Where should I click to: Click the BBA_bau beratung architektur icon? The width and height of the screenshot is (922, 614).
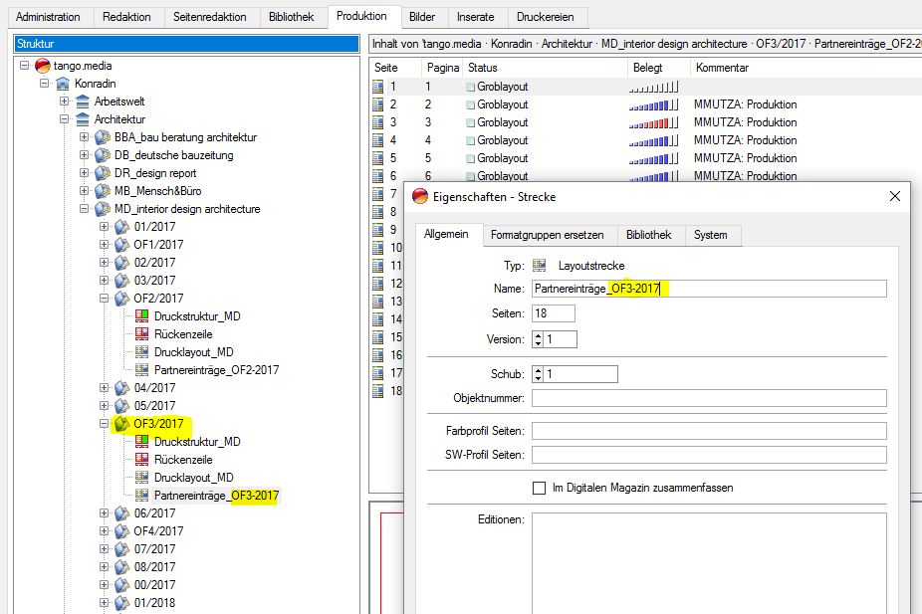(102, 137)
